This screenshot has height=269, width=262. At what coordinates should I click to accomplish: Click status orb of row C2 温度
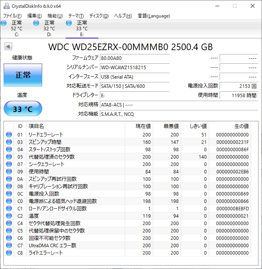(x=9, y=216)
